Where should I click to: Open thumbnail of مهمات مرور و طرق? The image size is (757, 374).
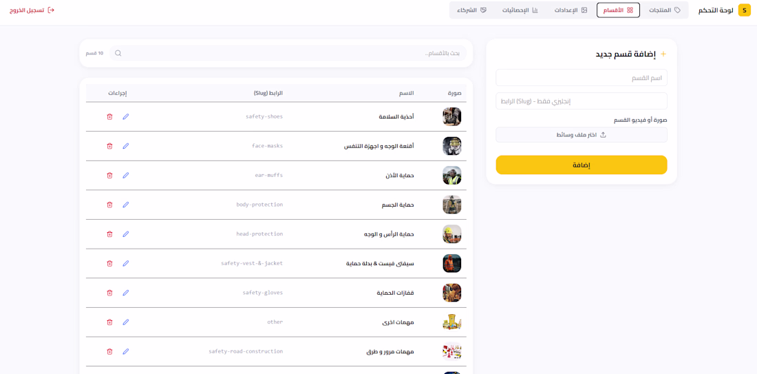click(x=452, y=351)
